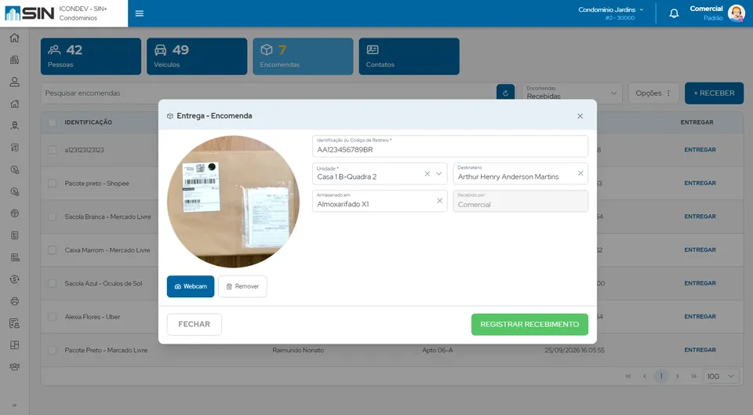Click the Registrar Recebimento button
753x415 pixels.
(x=529, y=325)
